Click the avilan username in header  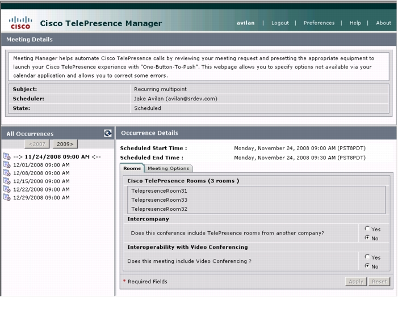point(245,23)
